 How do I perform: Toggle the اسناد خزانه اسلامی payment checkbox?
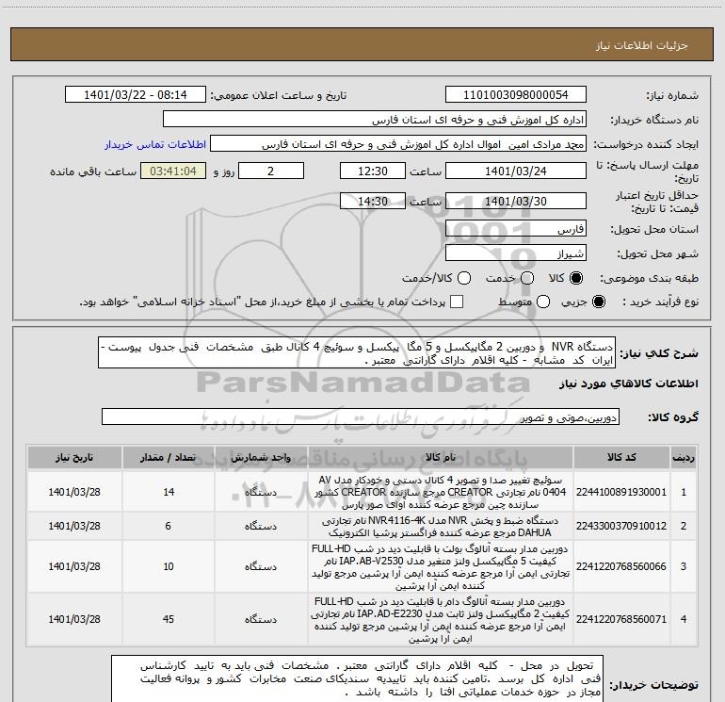click(457, 302)
